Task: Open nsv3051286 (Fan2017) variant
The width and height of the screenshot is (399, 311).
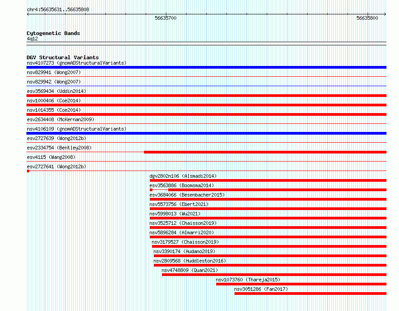Action: click(261, 289)
